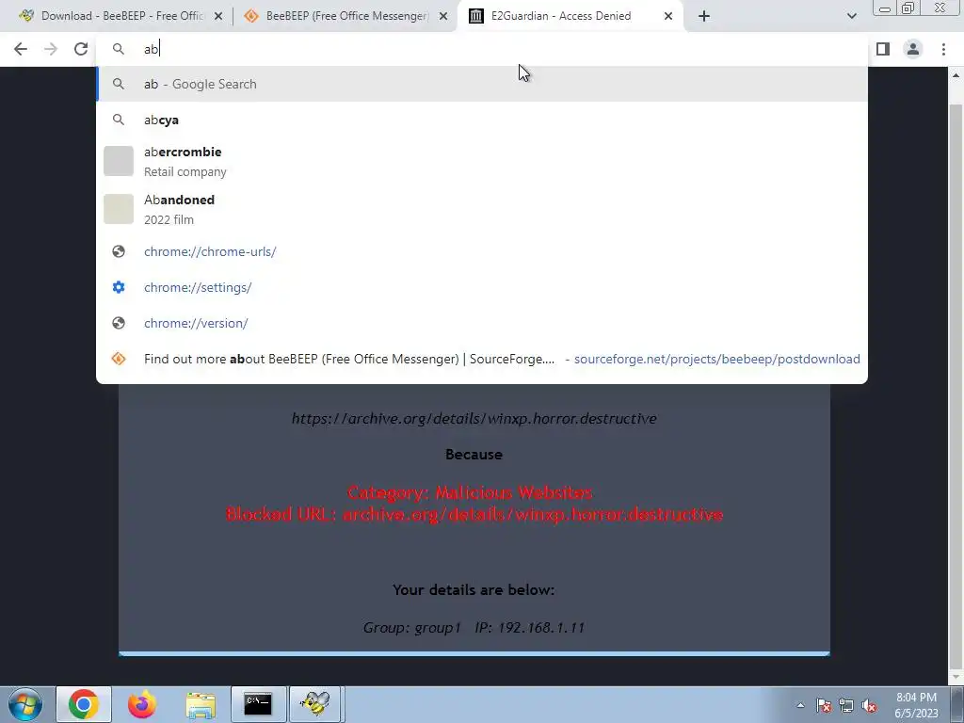Click the SourceForge icon in the suggestion list
The width and height of the screenshot is (964, 723).
tap(119, 359)
